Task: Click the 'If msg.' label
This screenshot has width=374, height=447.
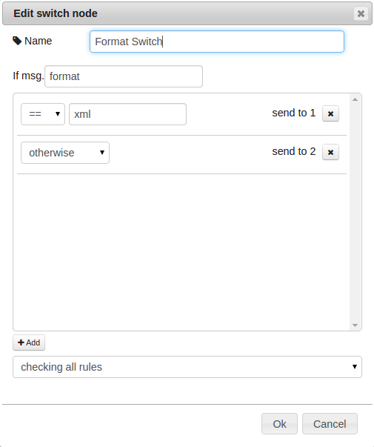Action: click(x=28, y=76)
